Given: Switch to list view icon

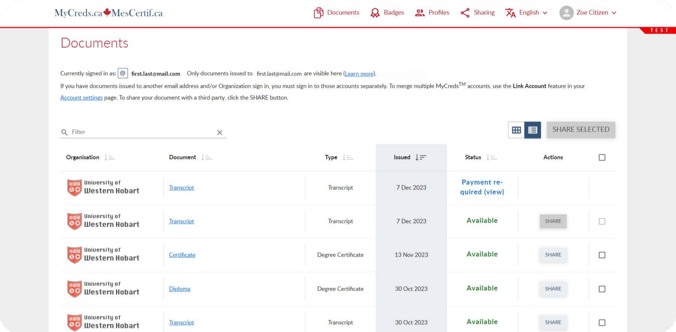Looking at the screenshot, I should [x=533, y=130].
